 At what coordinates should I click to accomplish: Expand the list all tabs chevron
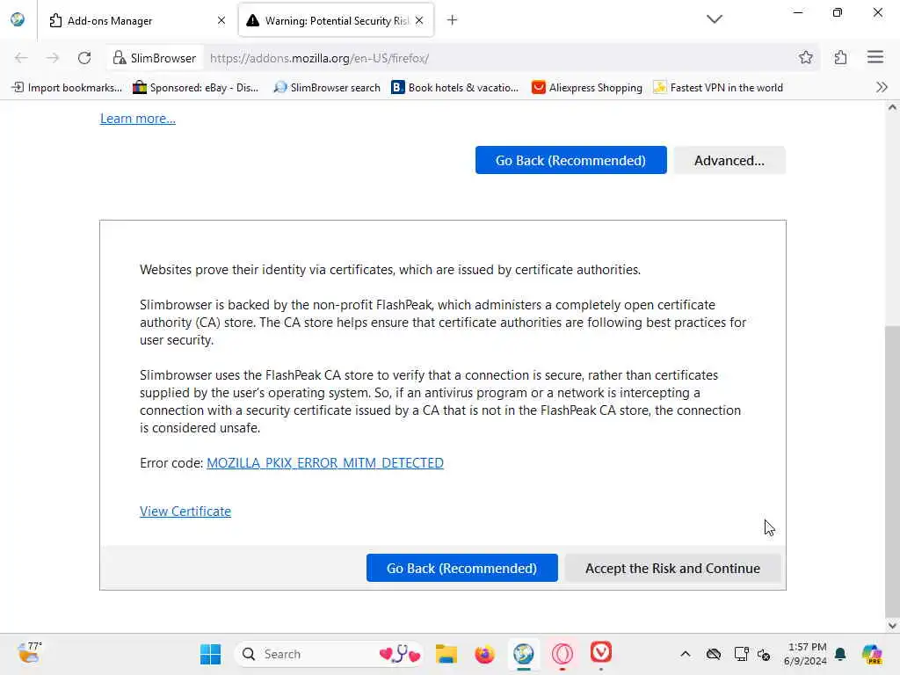(714, 19)
